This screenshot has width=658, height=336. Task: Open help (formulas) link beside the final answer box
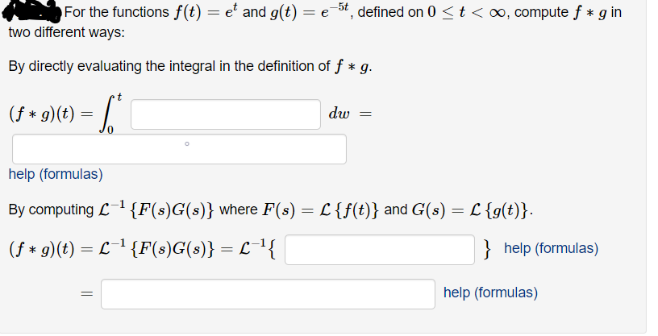pyautogui.click(x=490, y=292)
